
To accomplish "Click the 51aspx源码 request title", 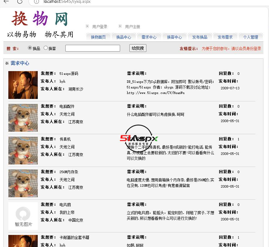I will 69,74.
